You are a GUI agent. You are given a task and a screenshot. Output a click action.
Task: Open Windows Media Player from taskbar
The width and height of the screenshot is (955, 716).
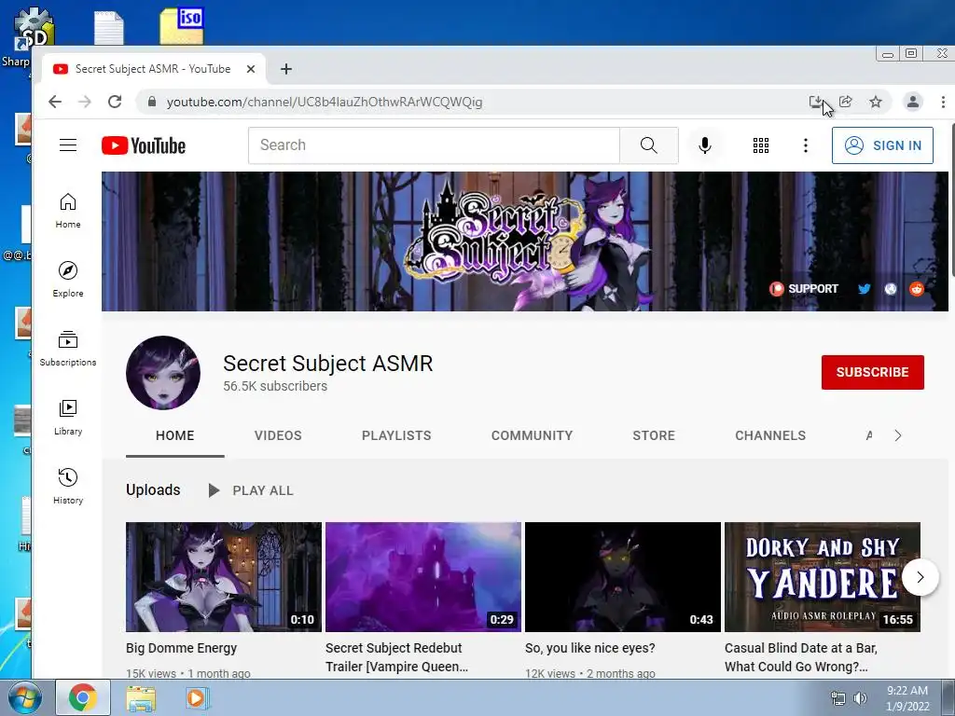[x=197, y=698]
